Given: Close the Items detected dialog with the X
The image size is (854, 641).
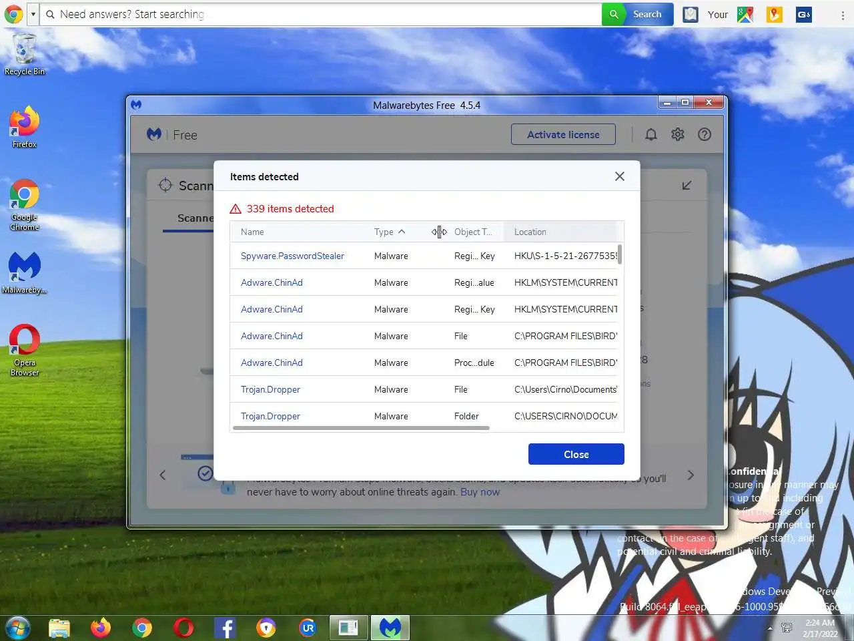Looking at the screenshot, I should coord(620,176).
